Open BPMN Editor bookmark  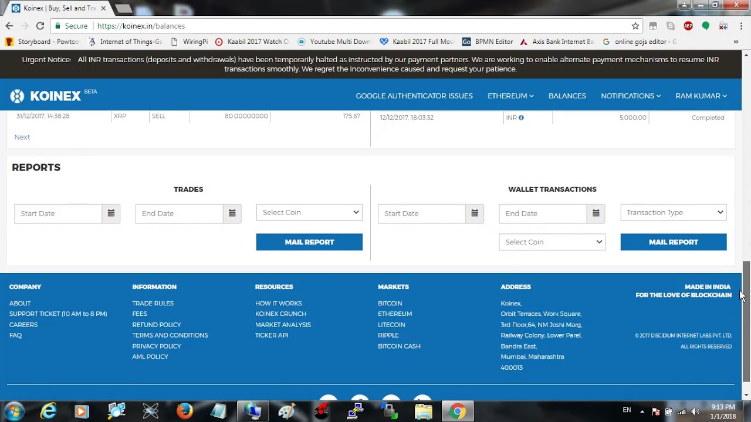coord(488,42)
